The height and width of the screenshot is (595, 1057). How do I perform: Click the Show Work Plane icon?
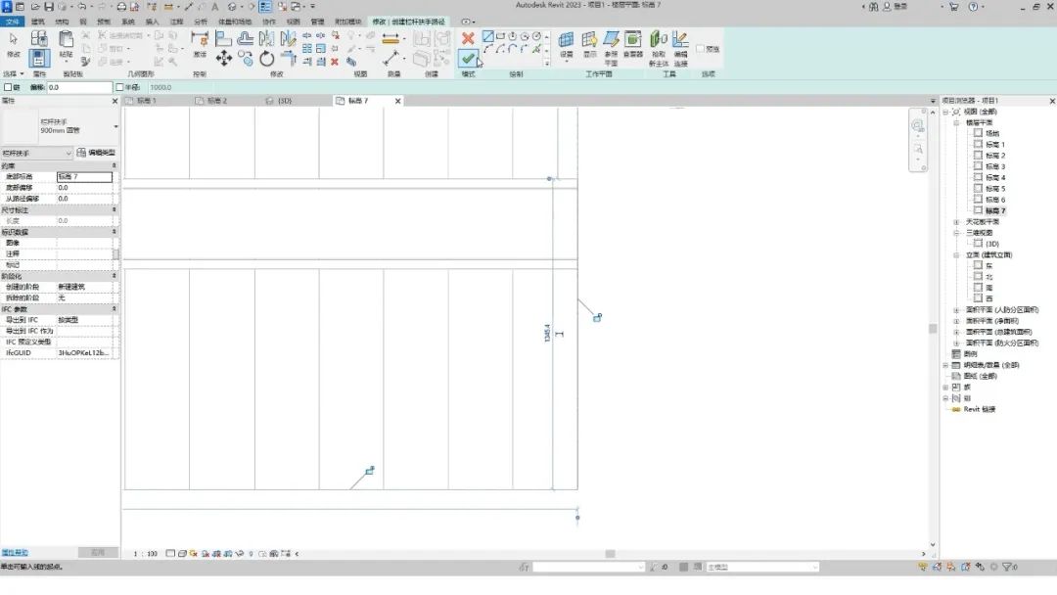589,40
